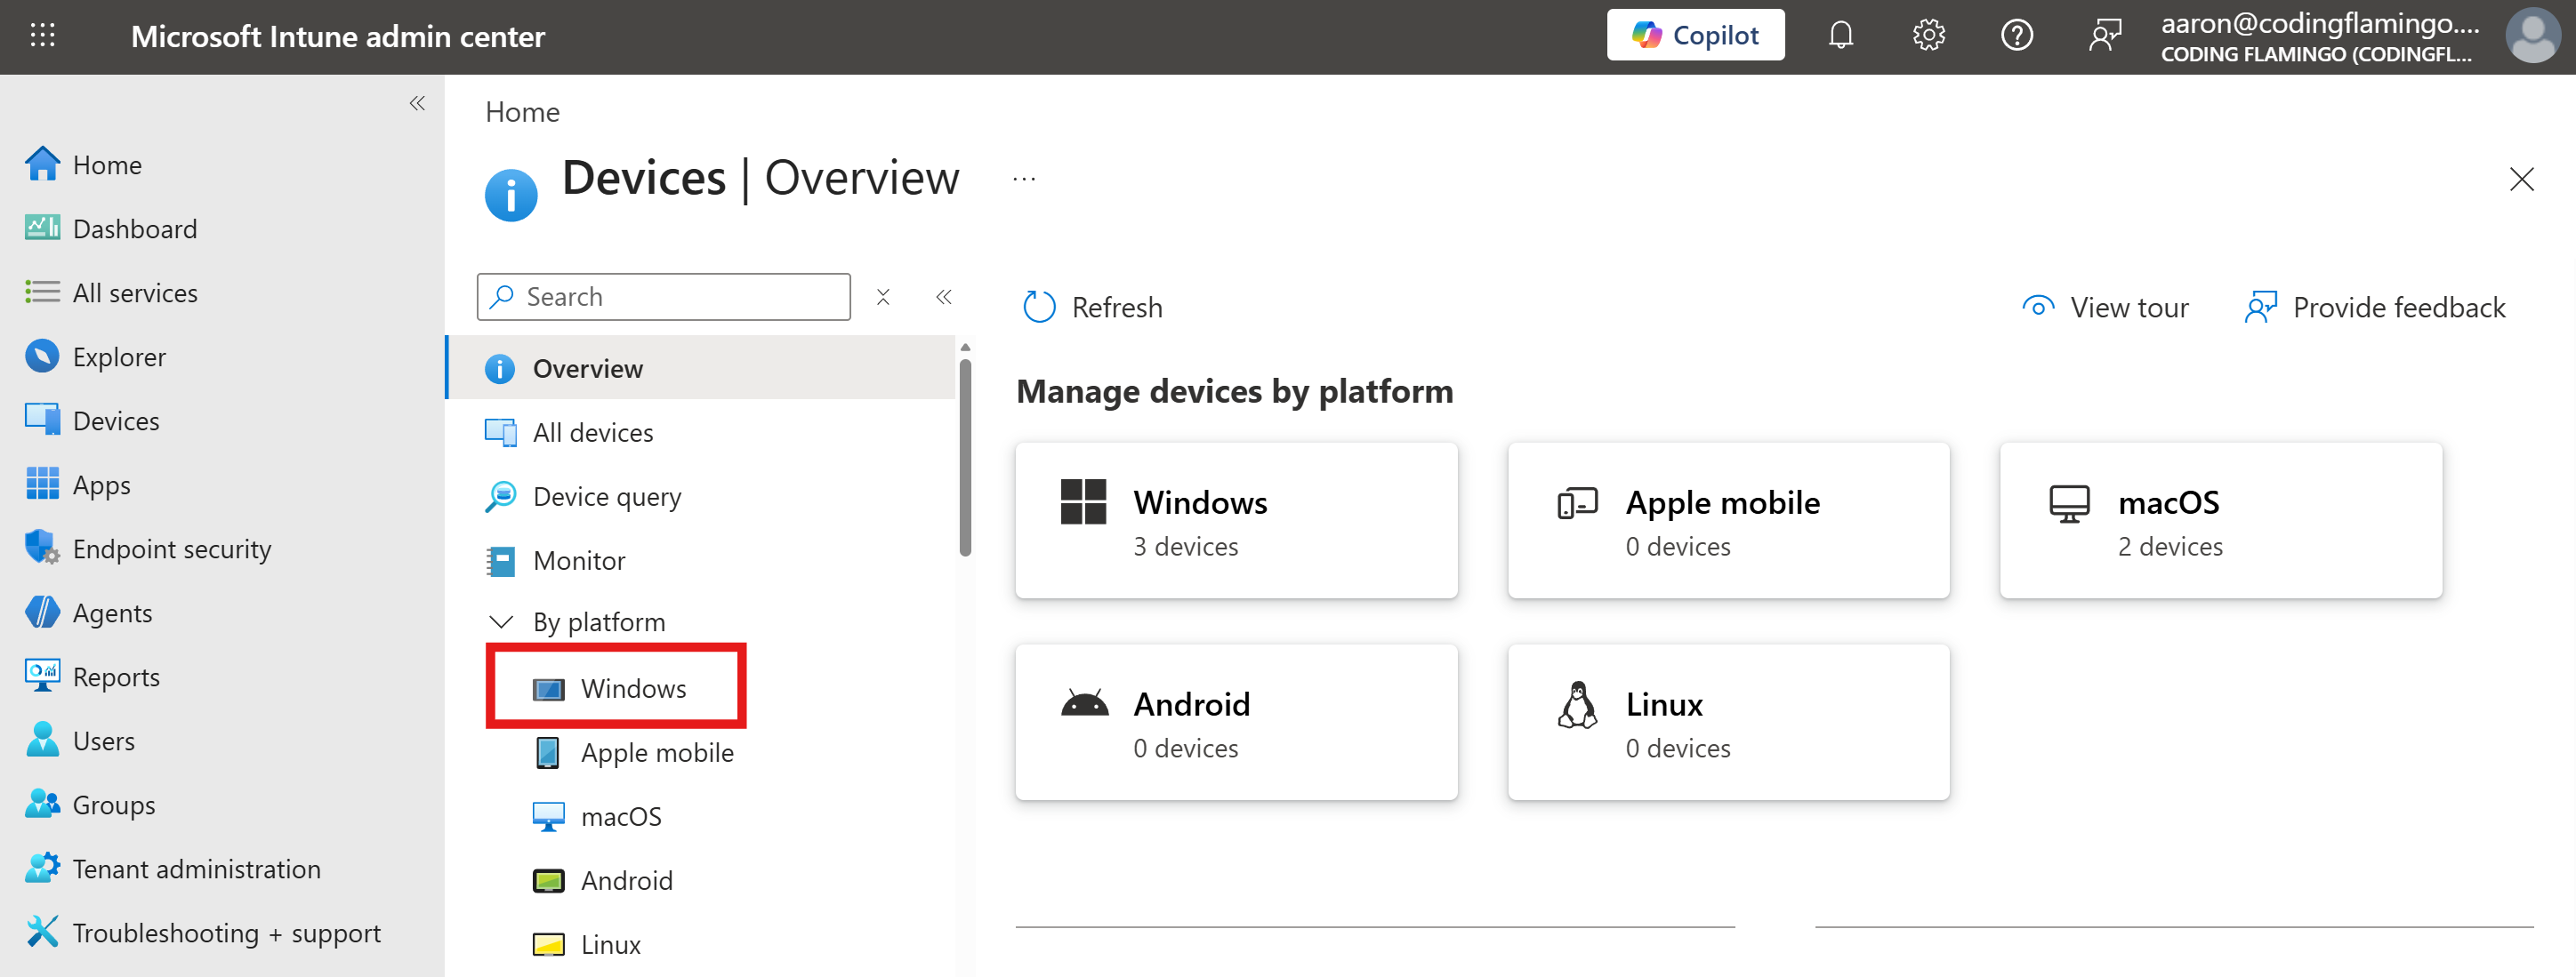This screenshot has width=2576, height=977.
Task: Click the Reports icon in sidebar
Action: pyautogui.click(x=42, y=677)
